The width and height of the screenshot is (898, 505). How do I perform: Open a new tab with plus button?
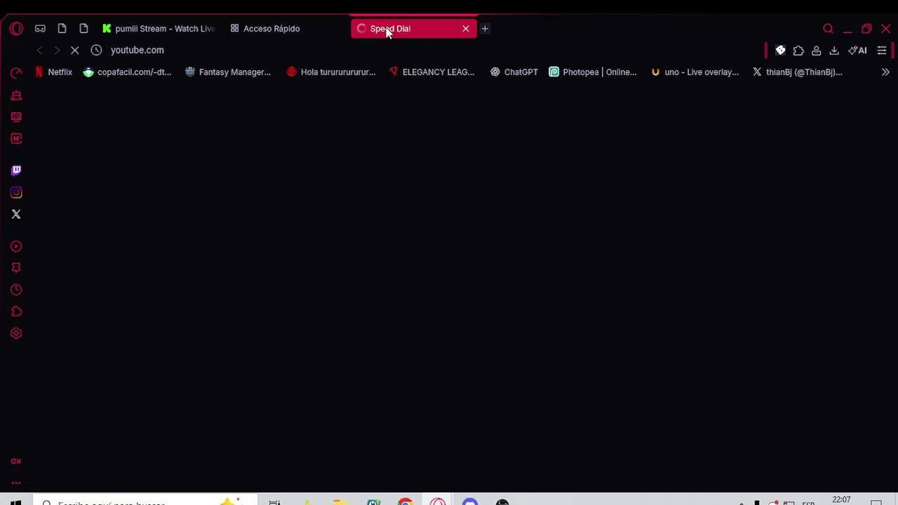pos(485,29)
